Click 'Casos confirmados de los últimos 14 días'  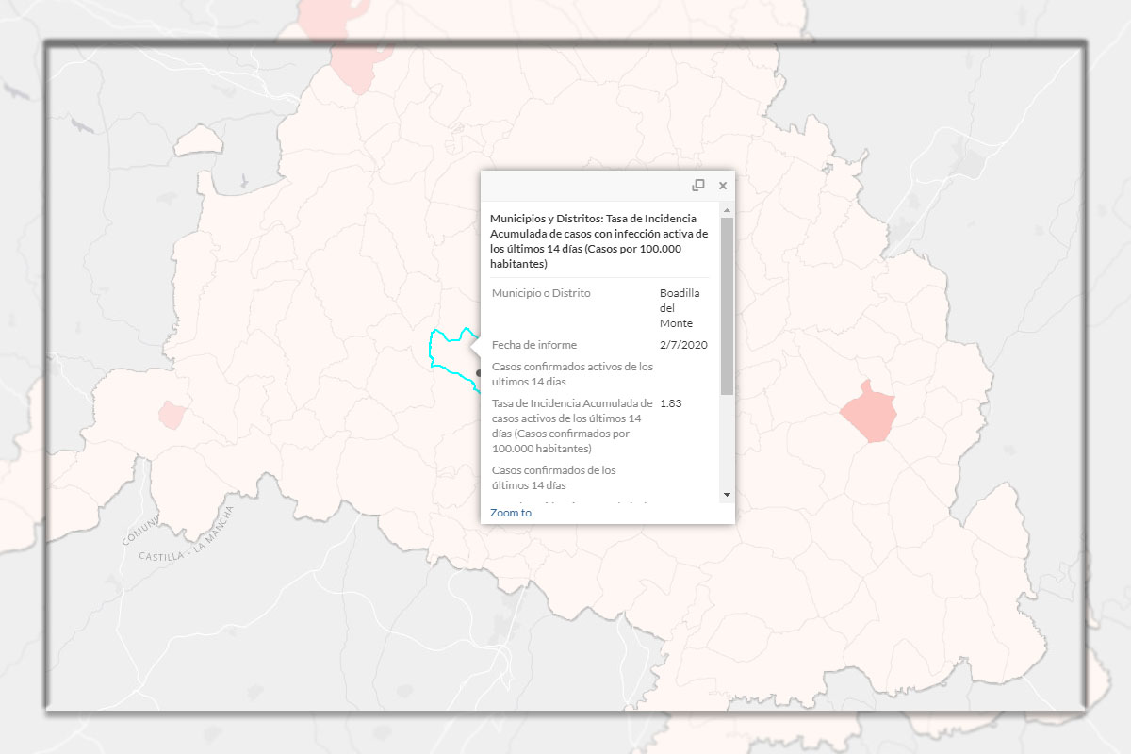pos(554,478)
